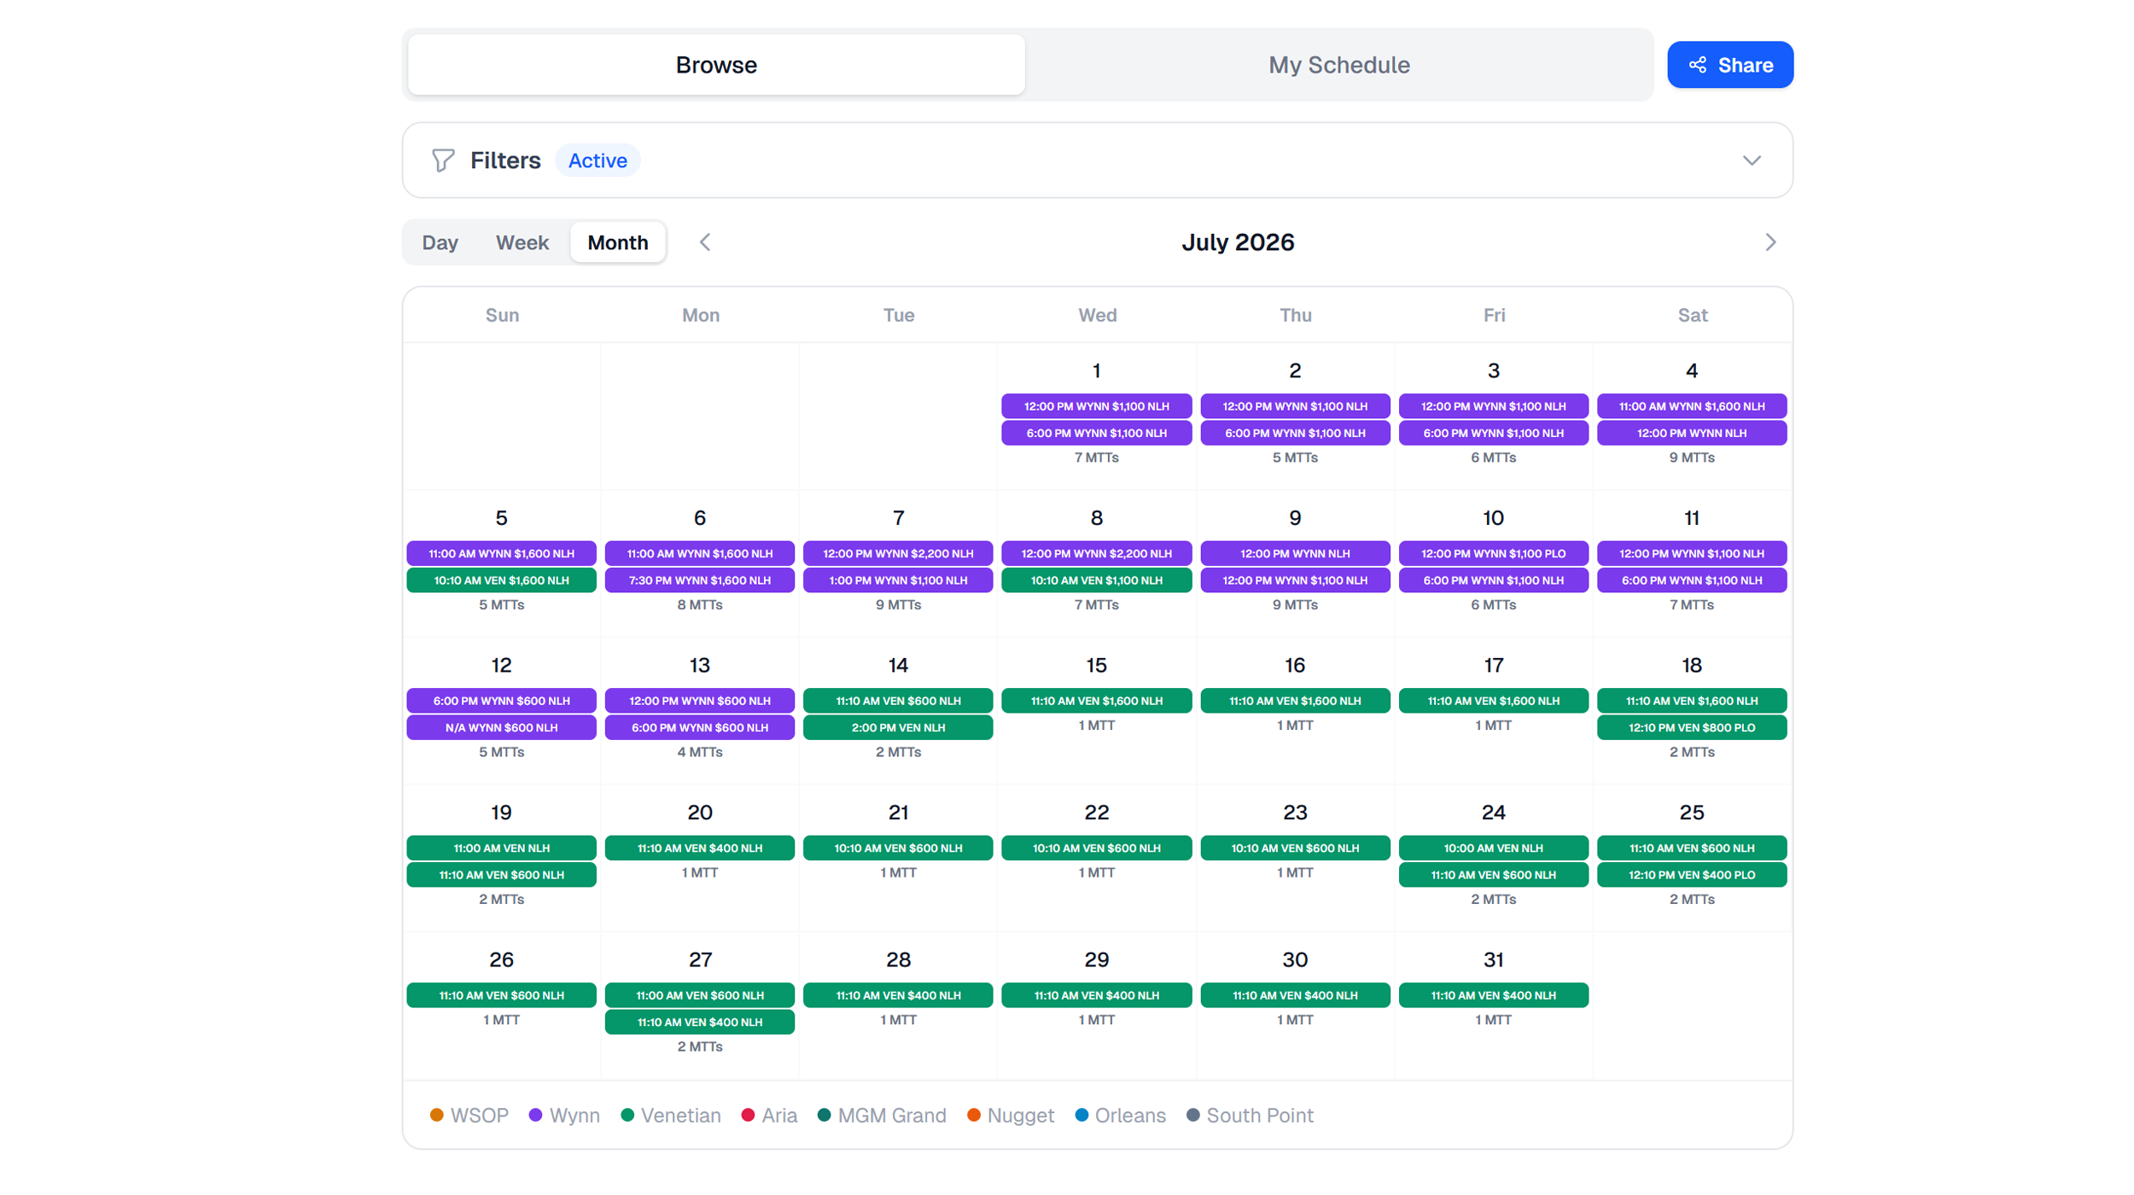Open July 12 N/A WYNN $600 NLH event
The height and width of the screenshot is (1195, 2134).
pyautogui.click(x=501, y=727)
